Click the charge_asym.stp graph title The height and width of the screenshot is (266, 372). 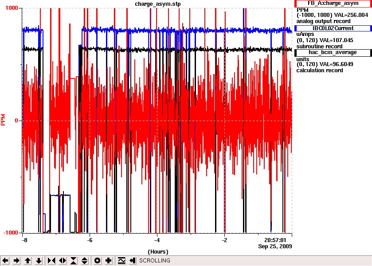(158, 4)
